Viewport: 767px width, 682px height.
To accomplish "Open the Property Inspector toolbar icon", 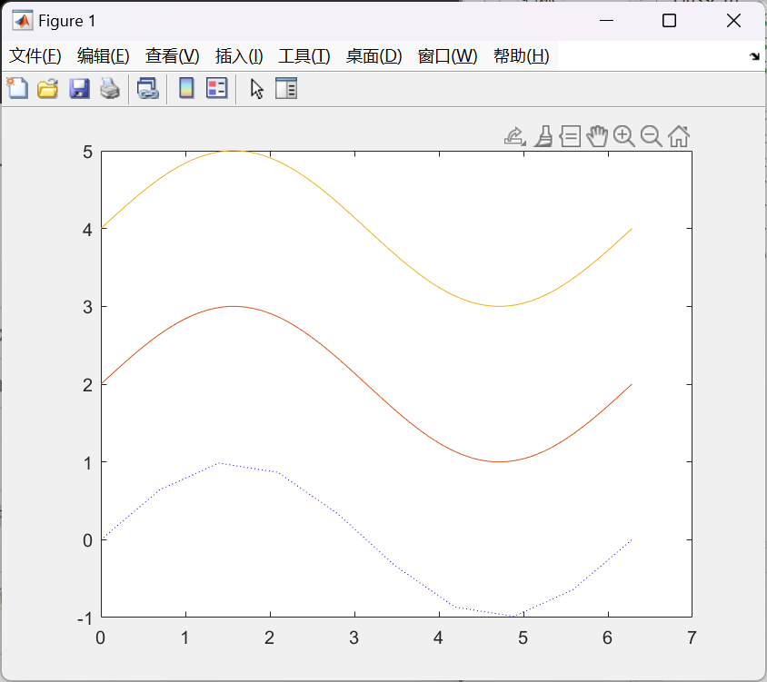I will pyautogui.click(x=286, y=88).
